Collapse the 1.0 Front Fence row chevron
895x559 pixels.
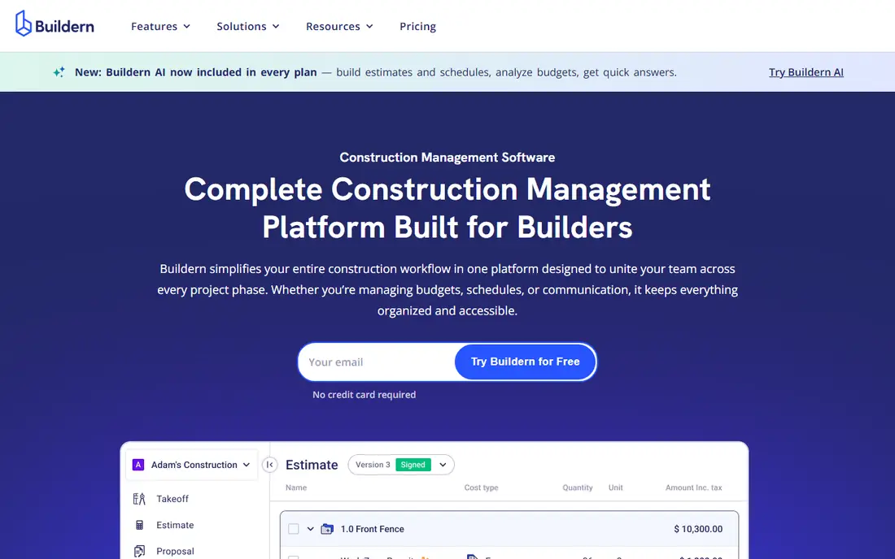(311, 529)
